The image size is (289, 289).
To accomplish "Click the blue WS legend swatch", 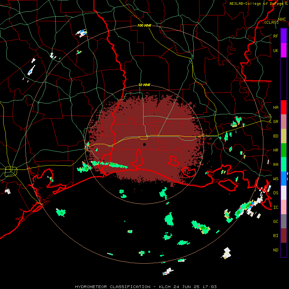I will coord(284,179).
